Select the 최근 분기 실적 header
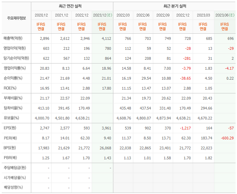This screenshot has height=194, width=237. click(174, 6)
